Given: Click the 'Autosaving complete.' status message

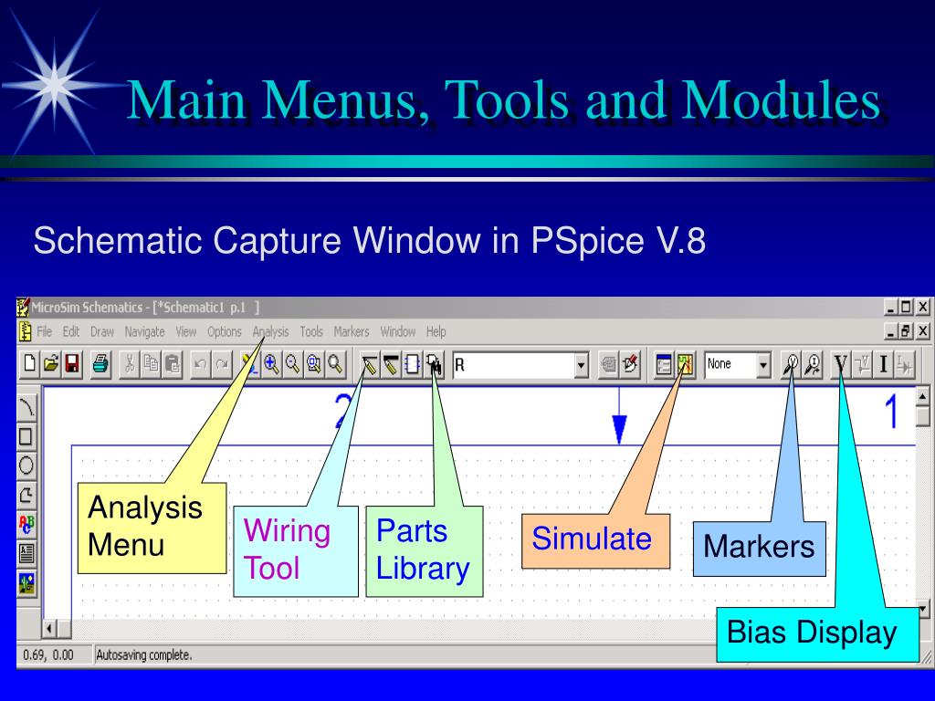Looking at the screenshot, I should (143, 655).
